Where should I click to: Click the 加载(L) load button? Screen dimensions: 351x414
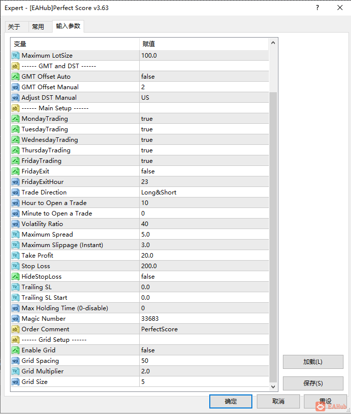313,362
